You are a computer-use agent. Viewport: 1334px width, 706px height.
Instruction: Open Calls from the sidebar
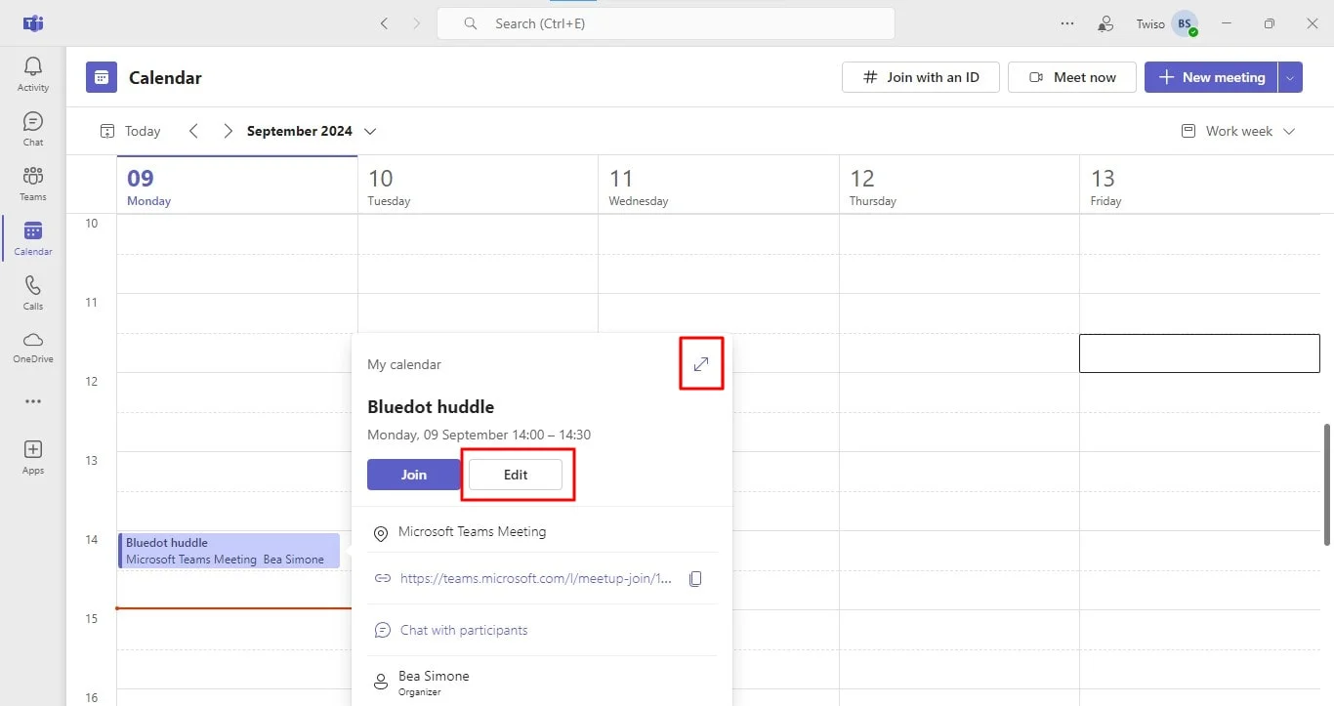pyautogui.click(x=33, y=293)
